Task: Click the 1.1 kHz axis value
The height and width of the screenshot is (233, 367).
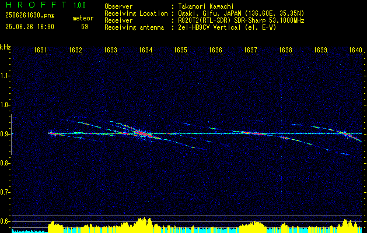Action: point(5,76)
